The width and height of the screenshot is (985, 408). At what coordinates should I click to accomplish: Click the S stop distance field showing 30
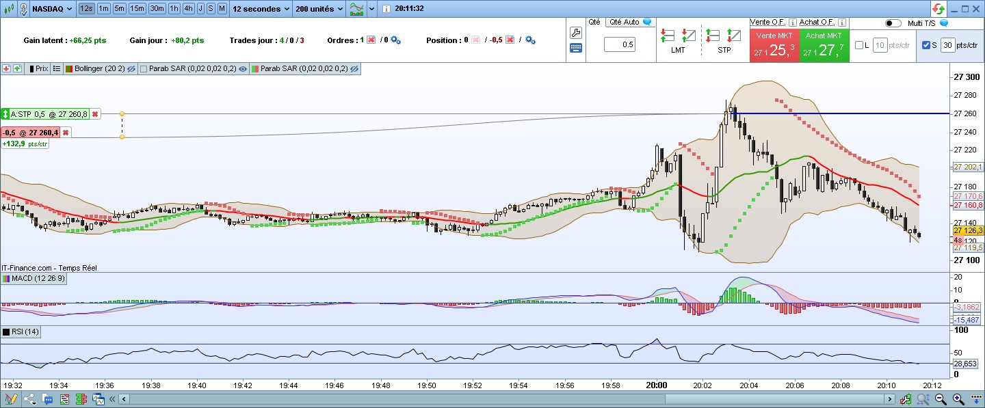pos(947,45)
